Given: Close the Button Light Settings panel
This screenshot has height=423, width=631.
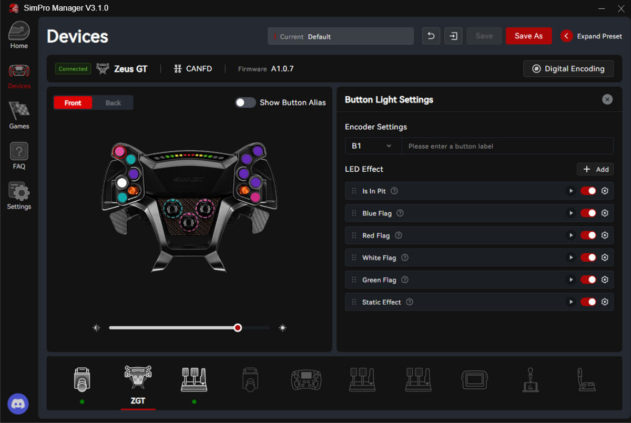Looking at the screenshot, I should [x=607, y=99].
